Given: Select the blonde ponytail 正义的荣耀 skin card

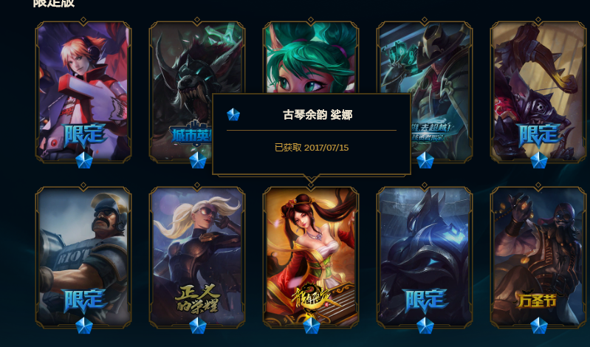Looking at the screenshot, I should [197, 257].
